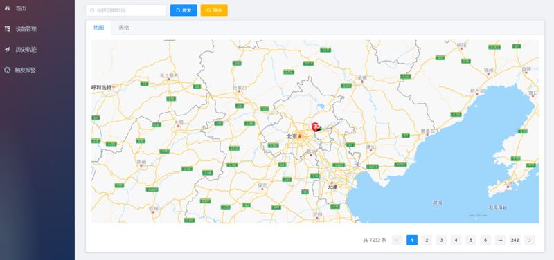Select page 3 in pagination
This screenshot has height=260, width=554.
441,240
